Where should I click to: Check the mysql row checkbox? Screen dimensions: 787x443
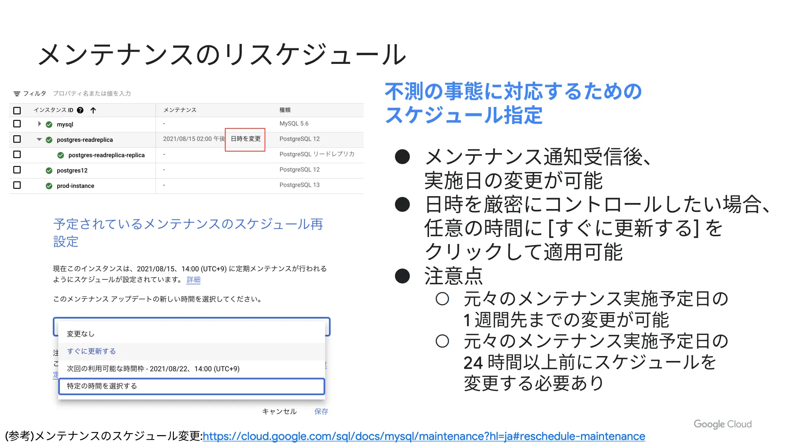[17, 124]
